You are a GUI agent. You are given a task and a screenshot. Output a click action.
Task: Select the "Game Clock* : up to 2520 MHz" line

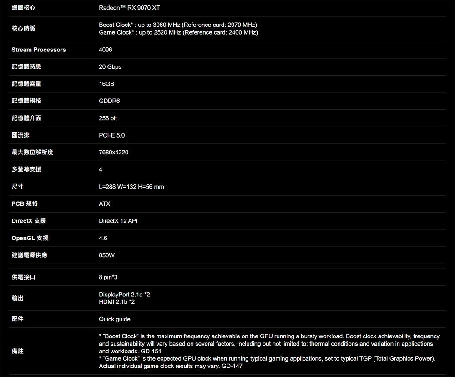tap(178, 32)
